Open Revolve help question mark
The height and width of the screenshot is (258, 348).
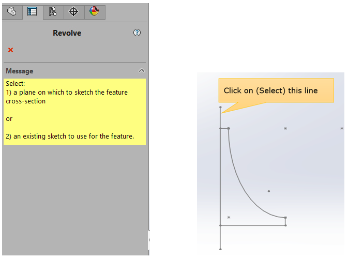point(137,33)
